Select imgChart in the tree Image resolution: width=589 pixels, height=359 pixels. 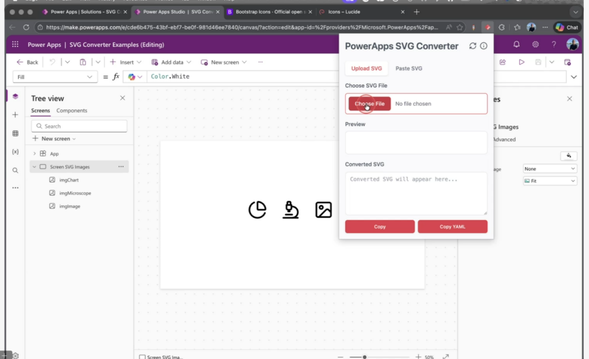pos(69,180)
